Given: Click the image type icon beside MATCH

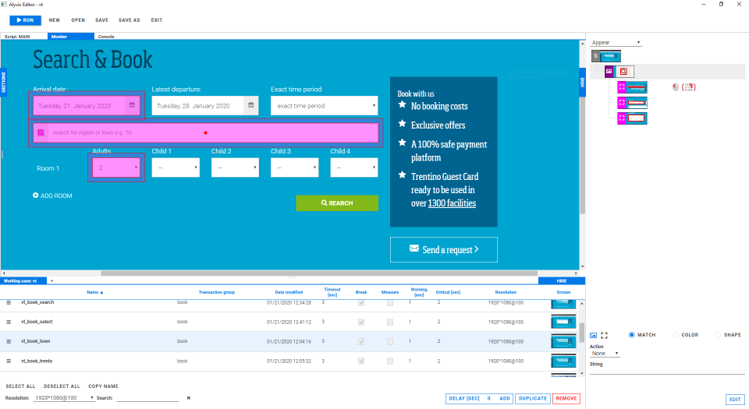Looking at the screenshot, I should coord(593,335).
